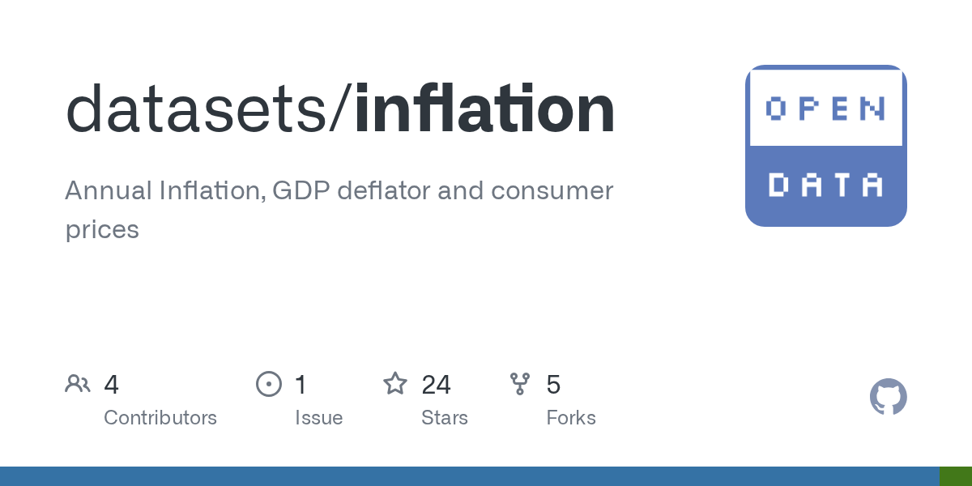Open the Open Data logo thumbnail

(x=825, y=146)
